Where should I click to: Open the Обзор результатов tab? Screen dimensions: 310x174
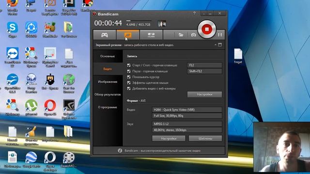click(x=108, y=95)
